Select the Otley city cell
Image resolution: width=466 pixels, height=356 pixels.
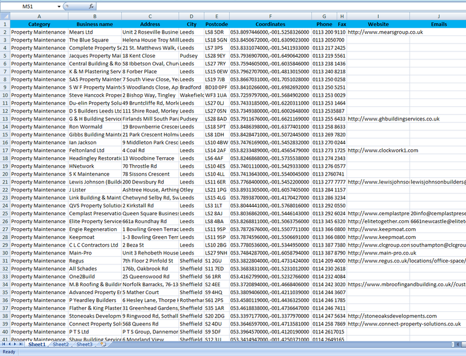(191, 190)
